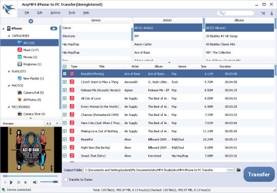Screen dimensions: 277x193
Task: Open the File menu
Action: pyautogui.click(x=27, y=13)
